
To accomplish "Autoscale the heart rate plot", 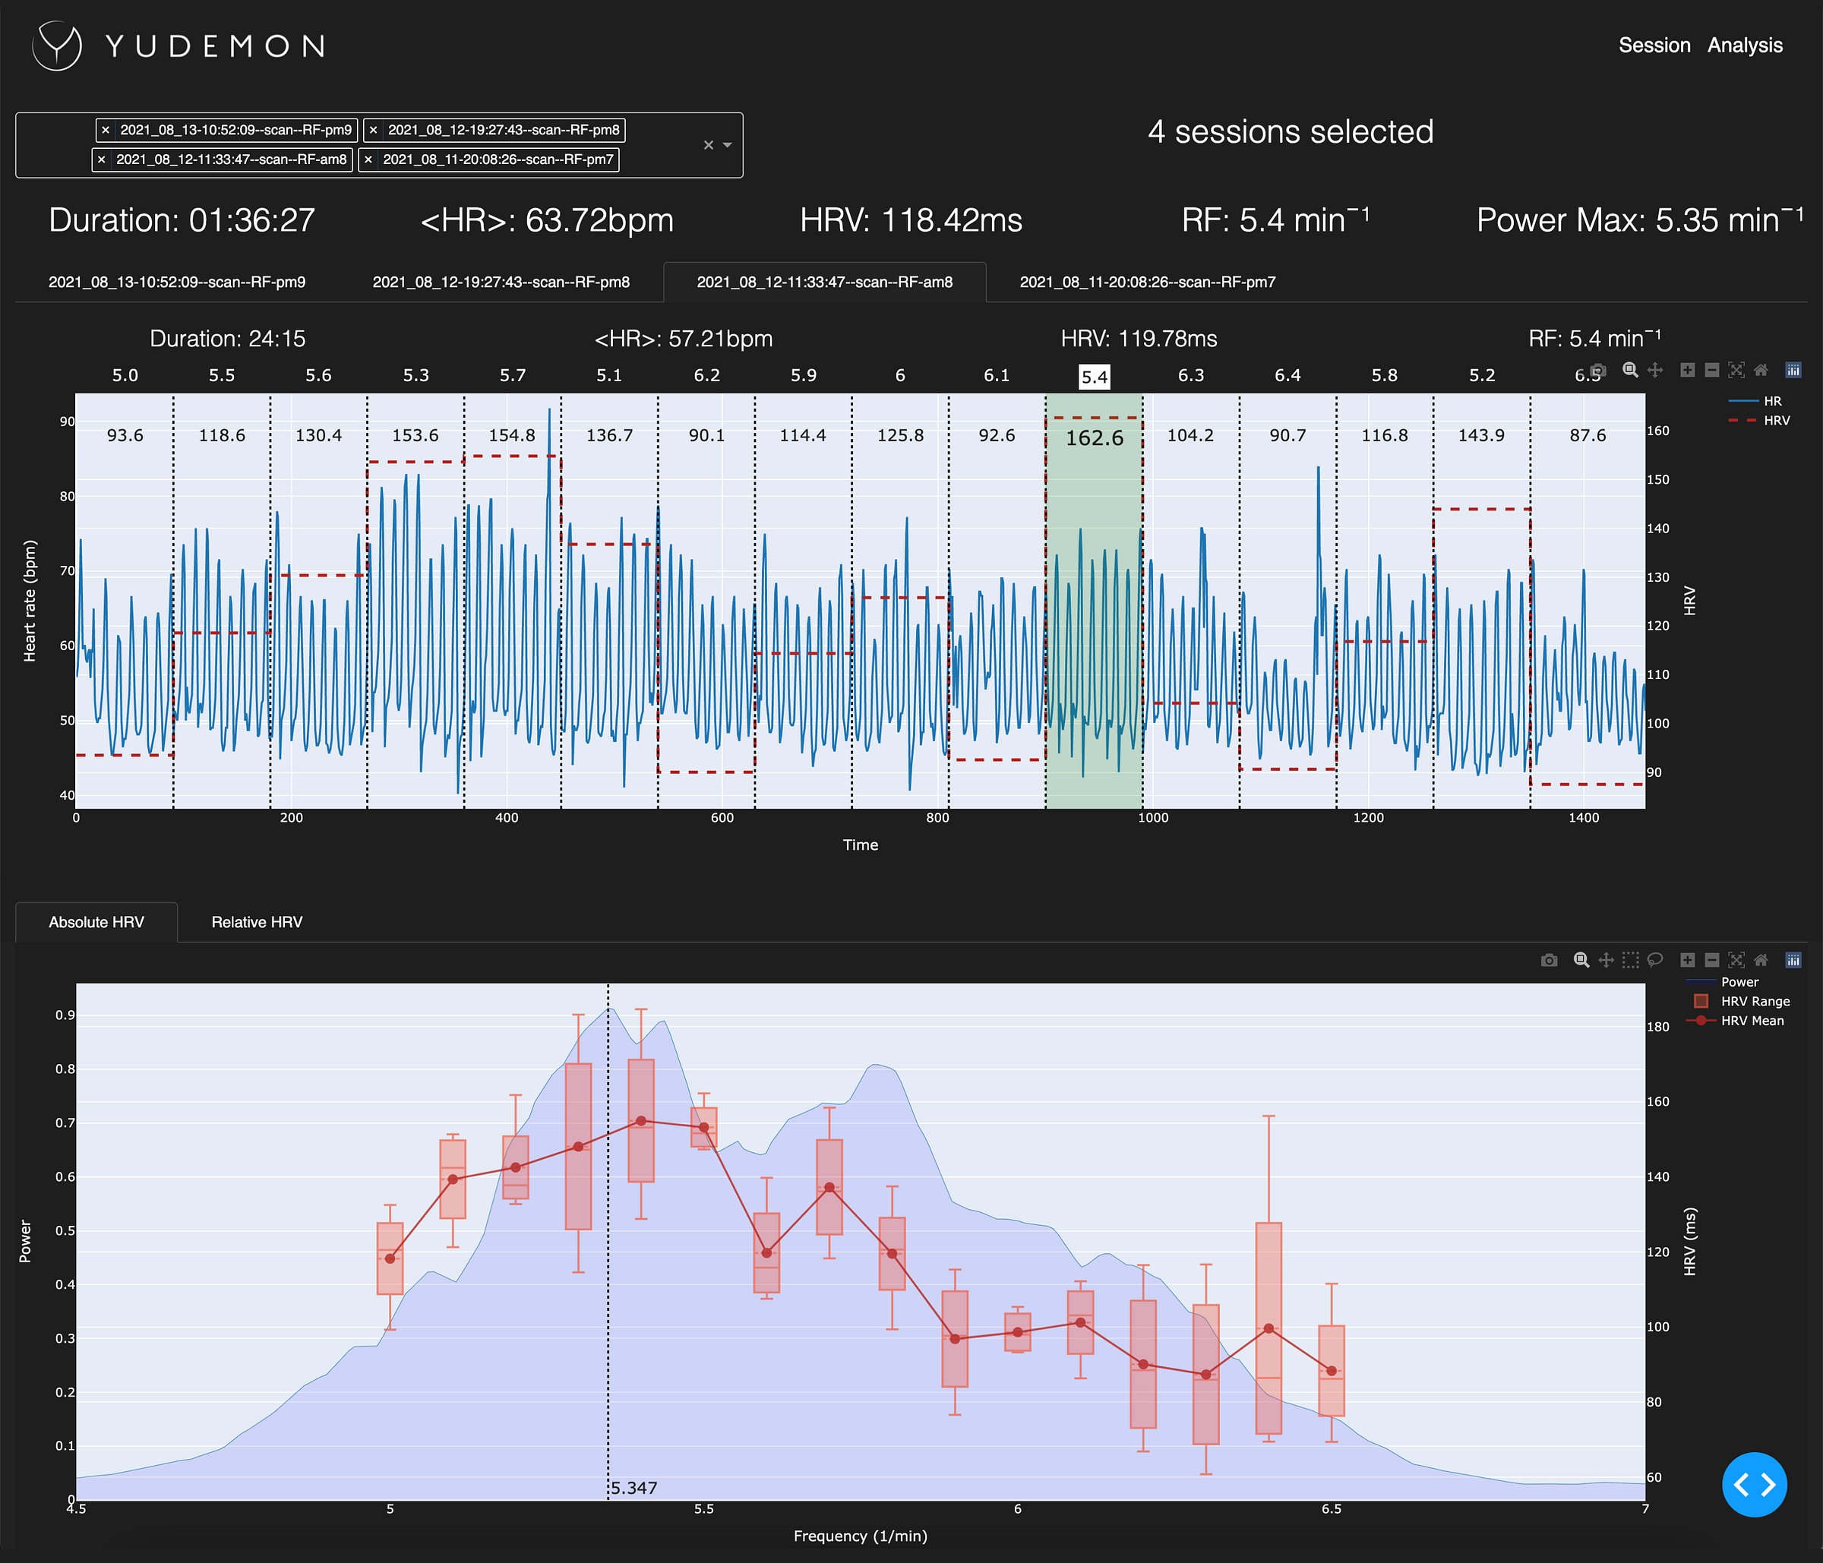I will point(1736,371).
